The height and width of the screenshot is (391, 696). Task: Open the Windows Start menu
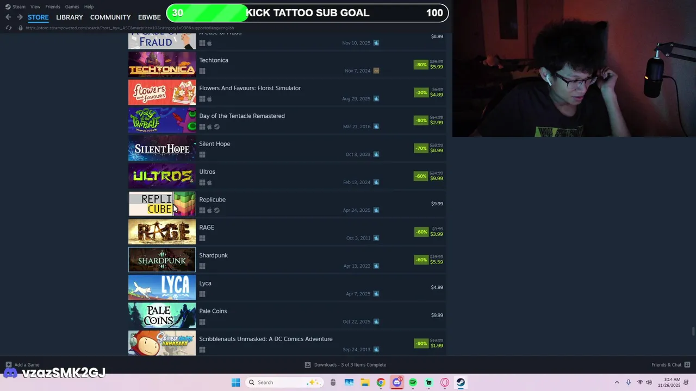pos(235,382)
